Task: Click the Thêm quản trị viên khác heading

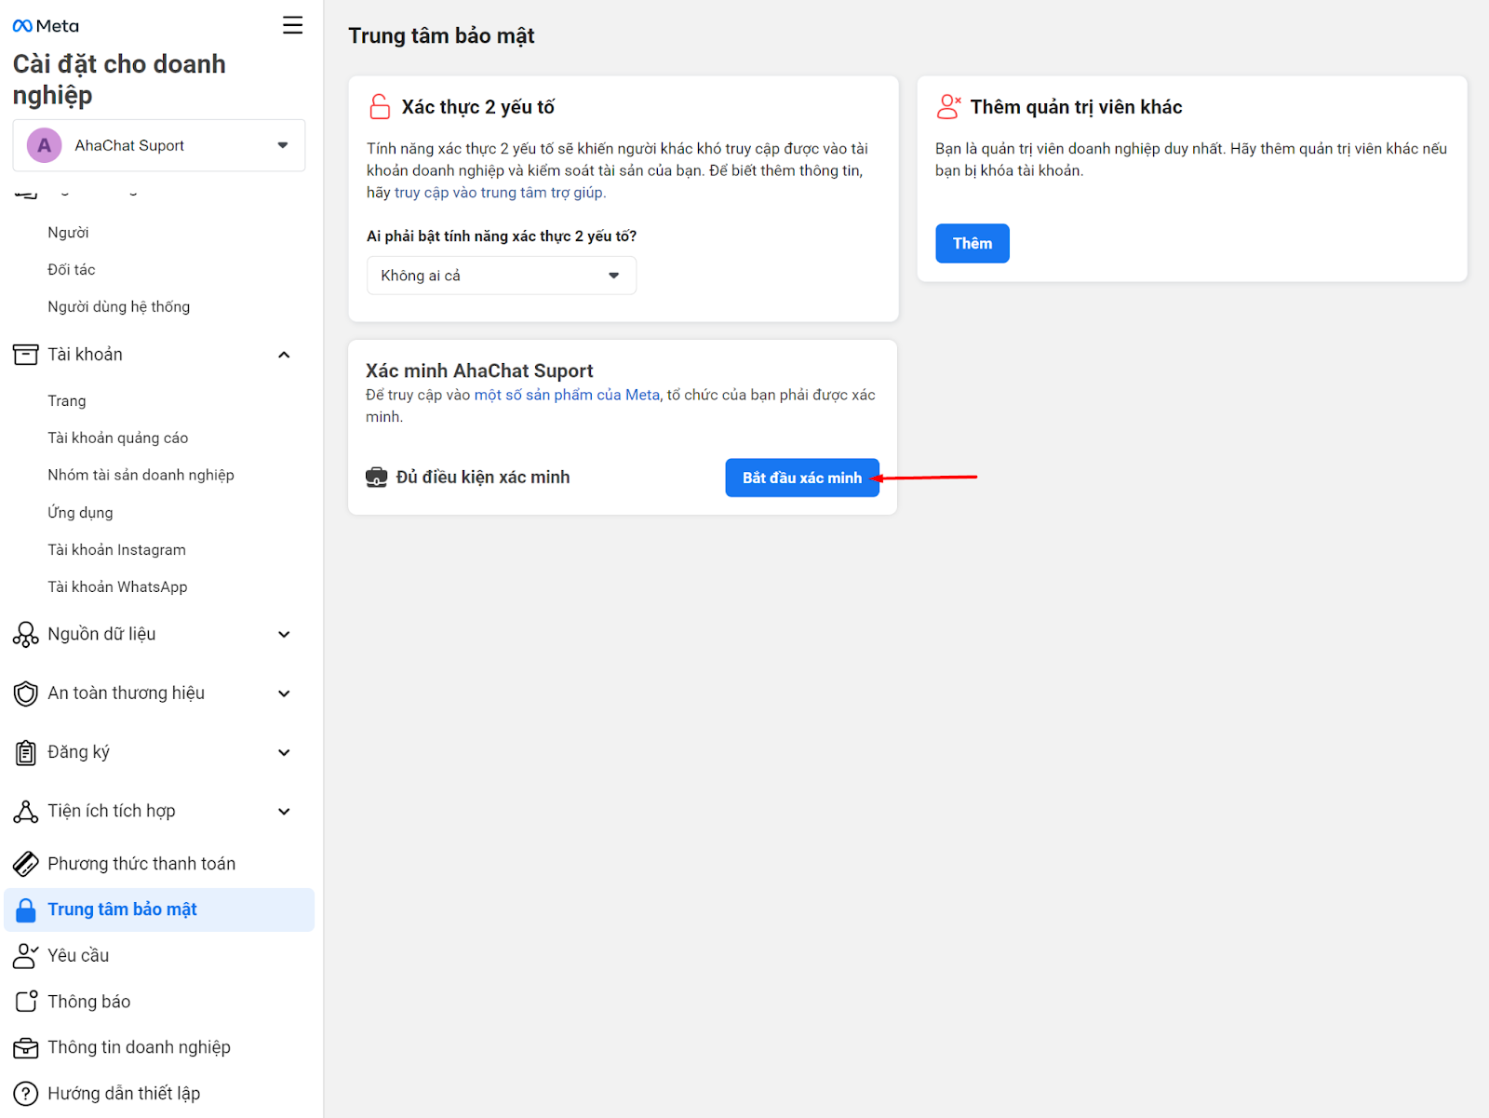Action: (x=1077, y=107)
